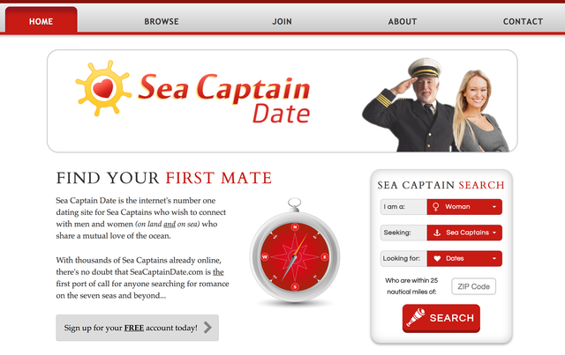Click the ship wheel heart logo icon

(x=103, y=88)
